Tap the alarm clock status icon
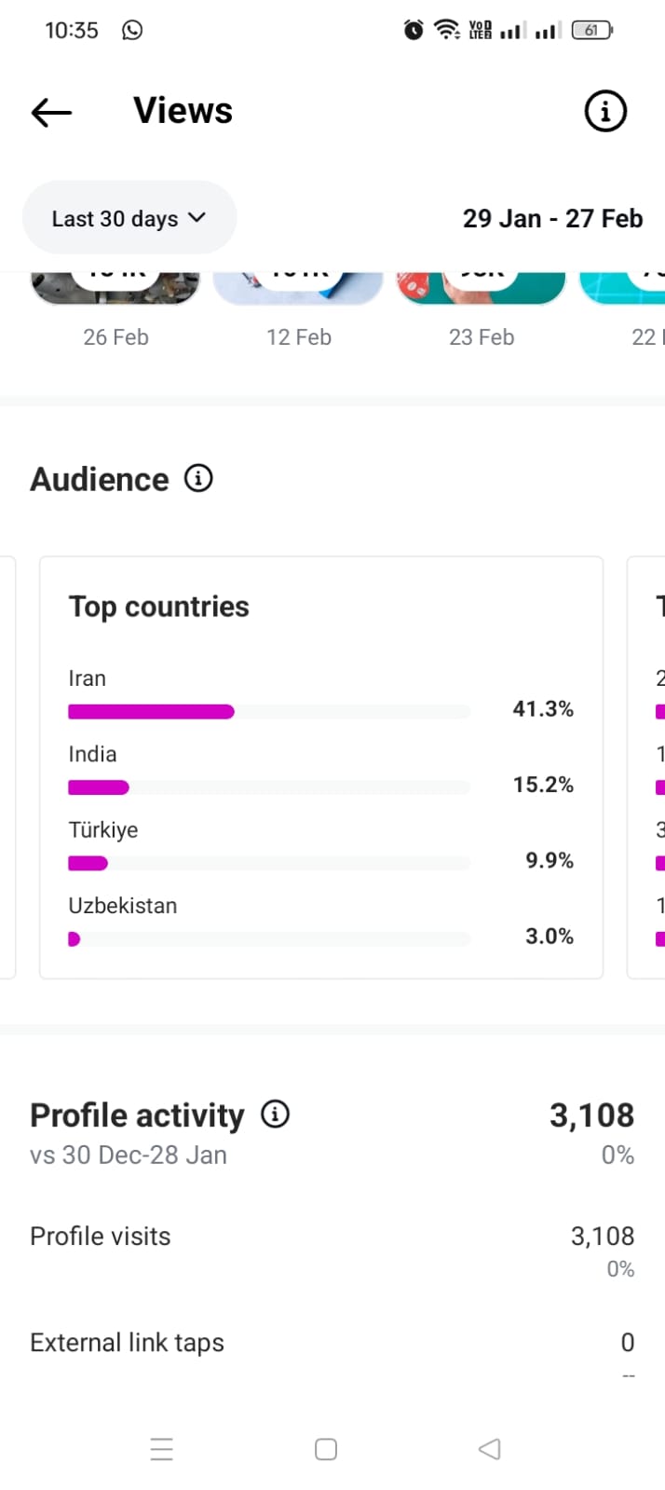Screen dimensions: 665x1490 point(414,30)
